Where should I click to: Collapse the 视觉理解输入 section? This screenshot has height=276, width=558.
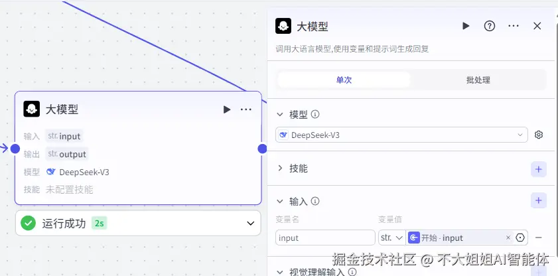click(280, 272)
